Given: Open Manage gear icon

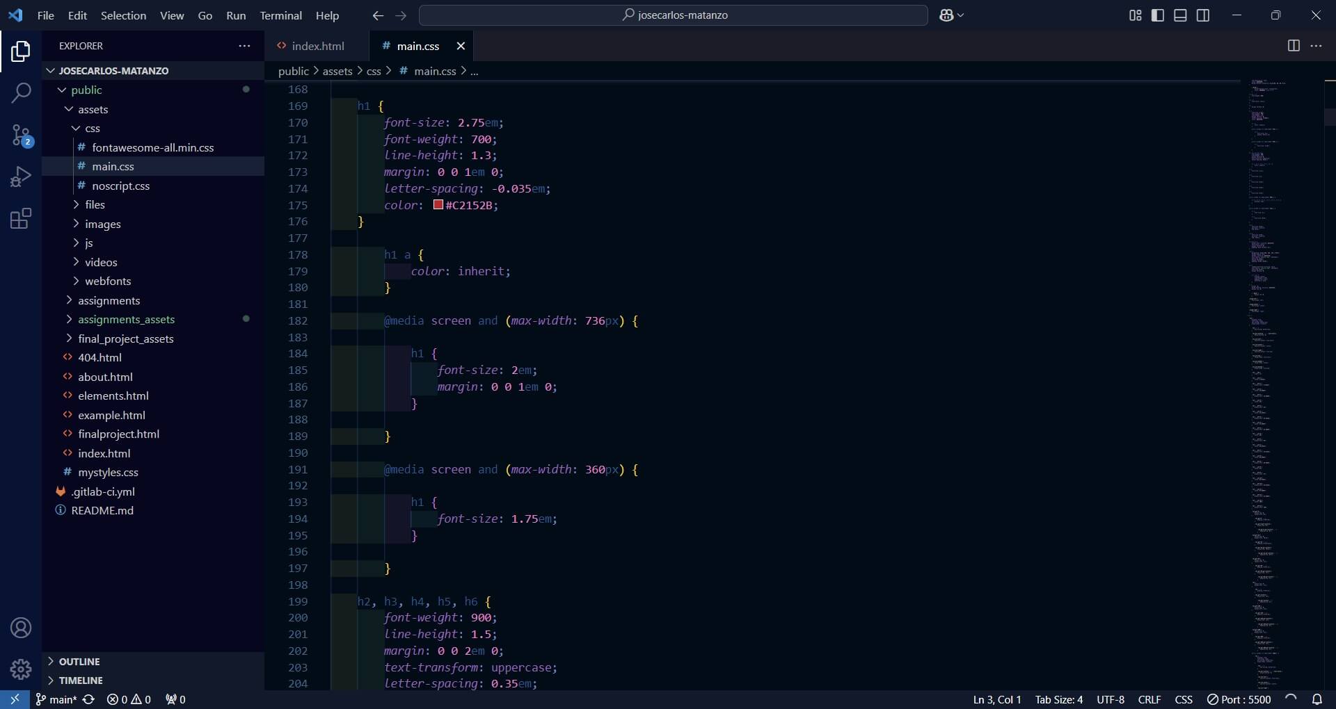Looking at the screenshot, I should tap(21, 669).
